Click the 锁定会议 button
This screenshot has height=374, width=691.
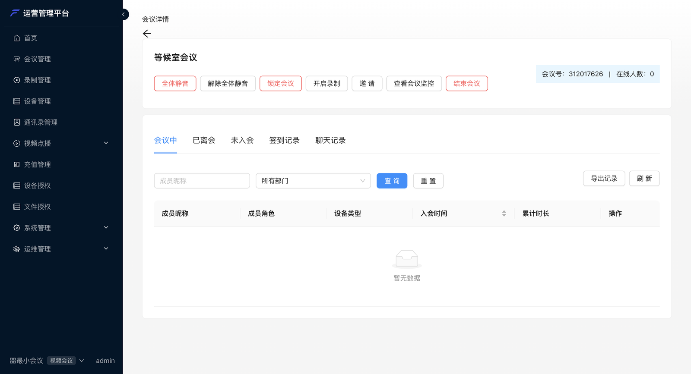[x=281, y=84]
